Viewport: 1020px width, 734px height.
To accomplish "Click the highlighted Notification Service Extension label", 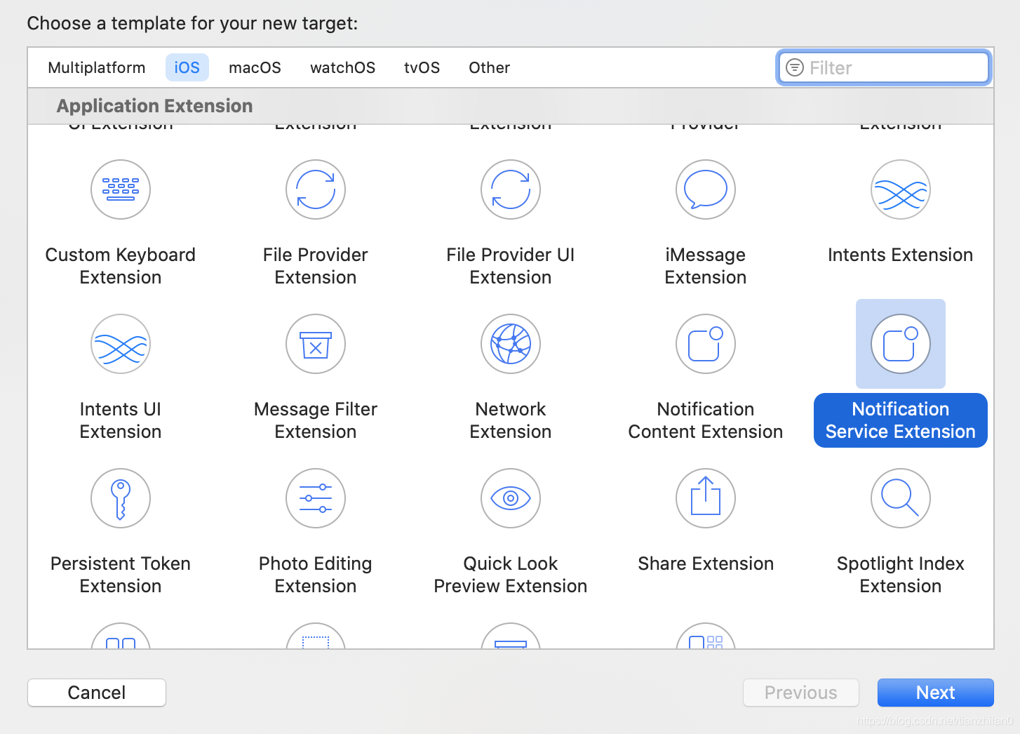I will coord(901,420).
